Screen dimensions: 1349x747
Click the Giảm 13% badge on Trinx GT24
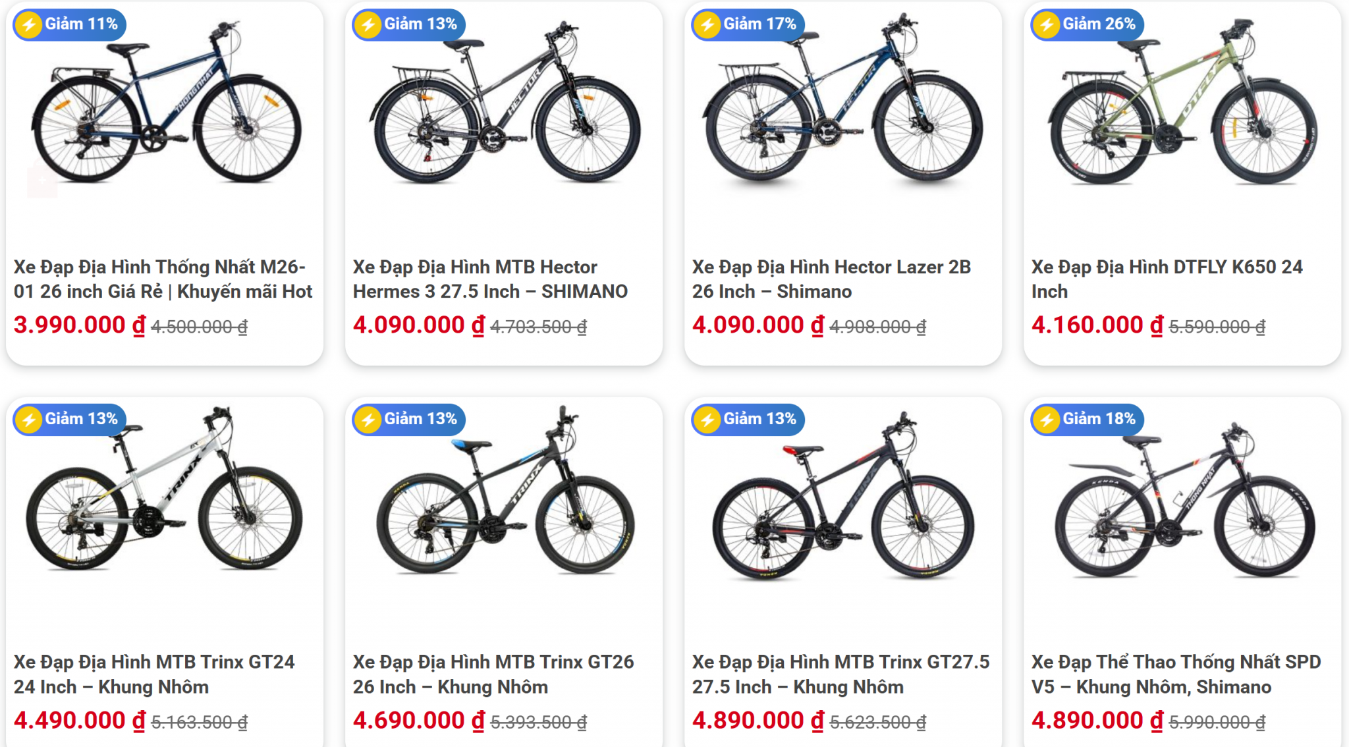(x=70, y=420)
